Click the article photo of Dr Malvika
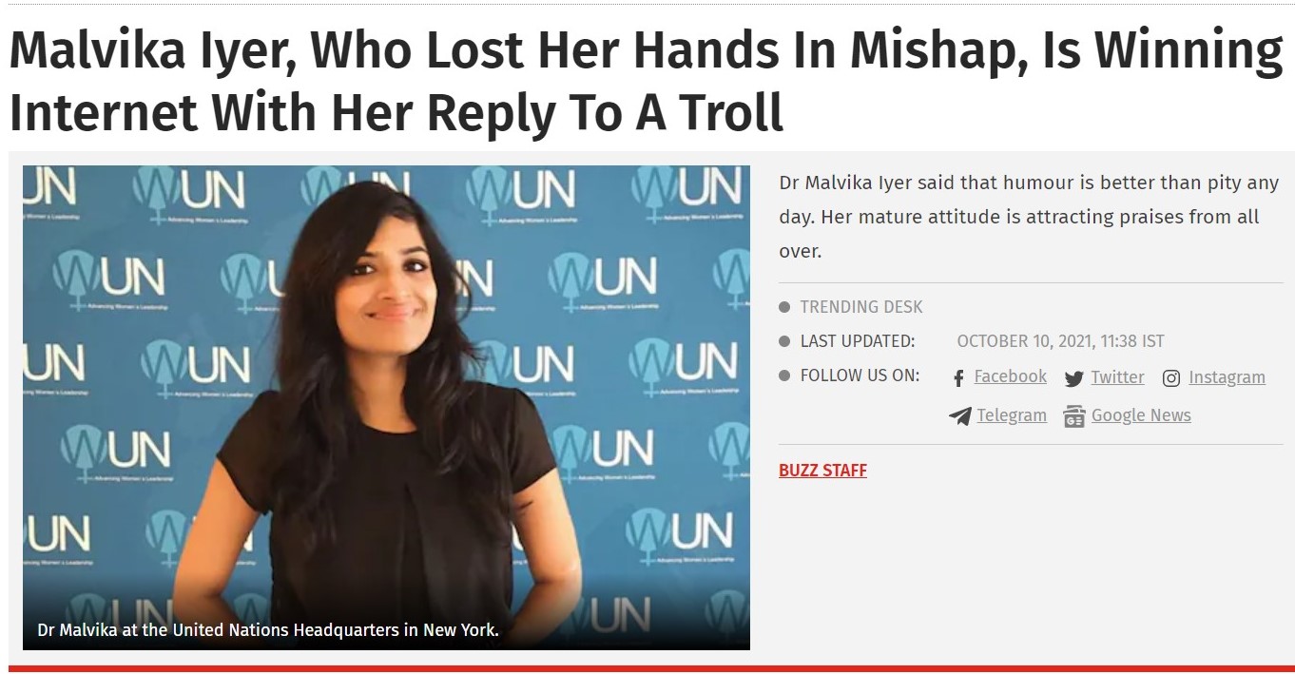Viewport: 1295px width, 674px height. (386, 408)
